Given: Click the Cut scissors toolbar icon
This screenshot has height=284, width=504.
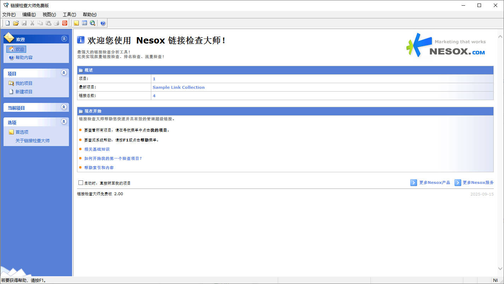Looking at the screenshot, I should [x=32, y=23].
